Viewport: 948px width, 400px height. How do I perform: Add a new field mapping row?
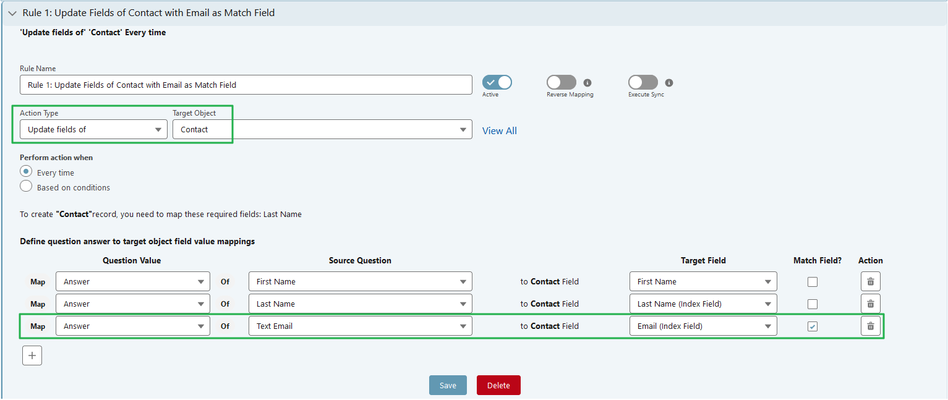32,355
